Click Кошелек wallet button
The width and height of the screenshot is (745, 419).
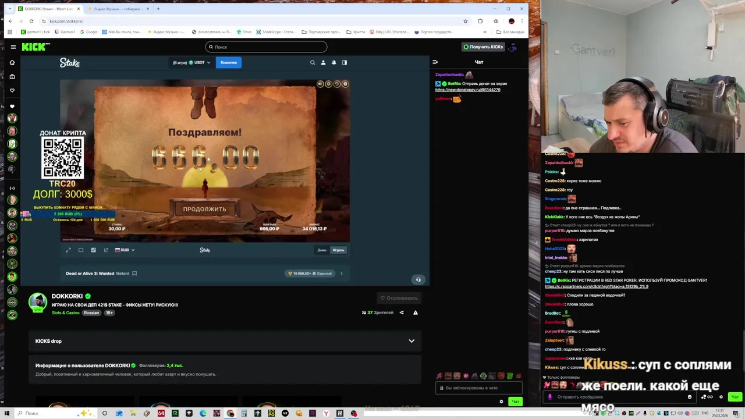pyautogui.click(x=229, y=62)
